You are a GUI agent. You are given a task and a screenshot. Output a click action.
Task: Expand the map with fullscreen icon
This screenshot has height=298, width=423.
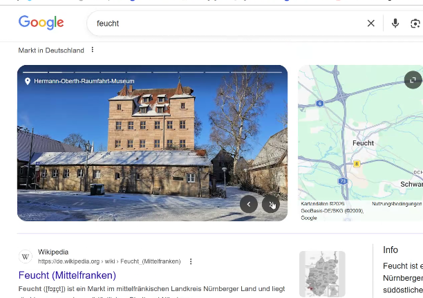coord(413,80)
